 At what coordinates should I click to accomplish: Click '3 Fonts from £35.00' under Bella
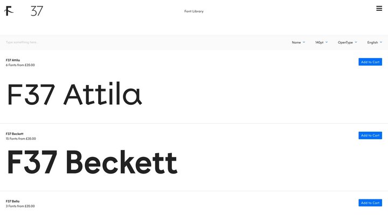tap(20, 206)
